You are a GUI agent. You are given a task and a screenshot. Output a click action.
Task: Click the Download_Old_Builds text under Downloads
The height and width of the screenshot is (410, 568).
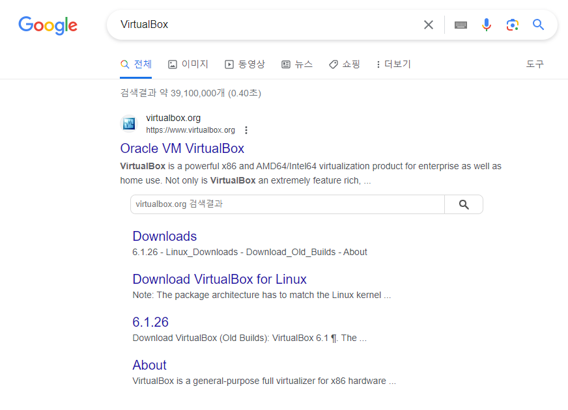pyautogui.click(x=291, y=253)
